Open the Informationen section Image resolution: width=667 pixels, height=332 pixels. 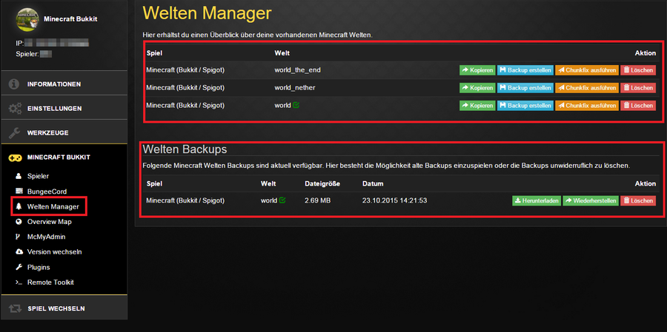pyautogui.click(x=64, y=84)
